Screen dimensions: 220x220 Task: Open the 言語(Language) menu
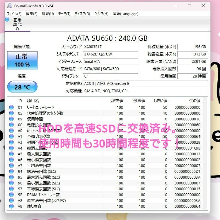click(126, 14)
